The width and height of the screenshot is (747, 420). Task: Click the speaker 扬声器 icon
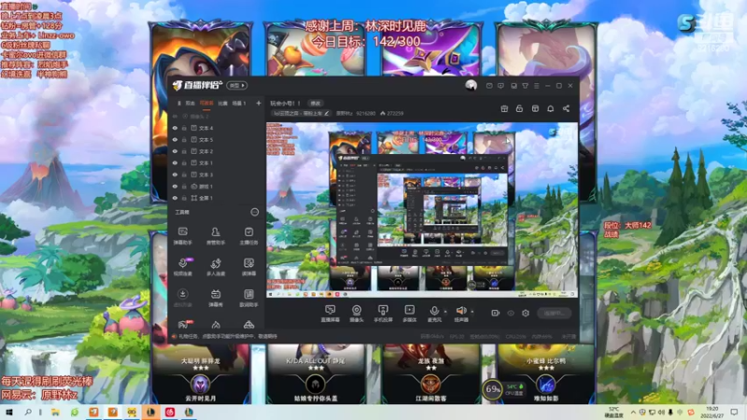coord(460,311)
